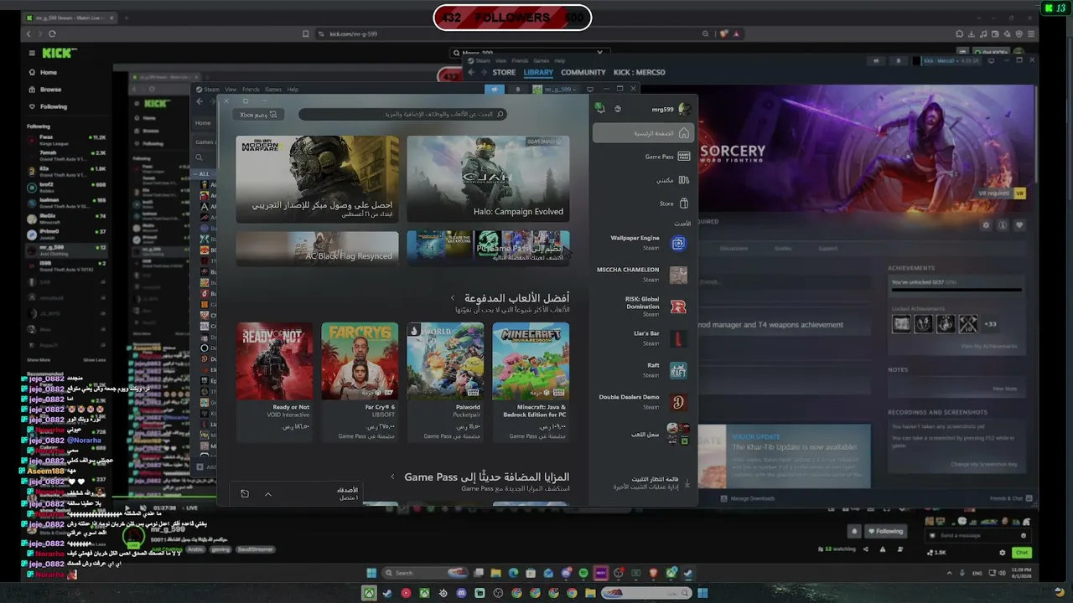The width and height of the screenshot is (1073, 603).
Task: Open the AC Black Flag Resynced banner
Action: (x=318, y=248)
